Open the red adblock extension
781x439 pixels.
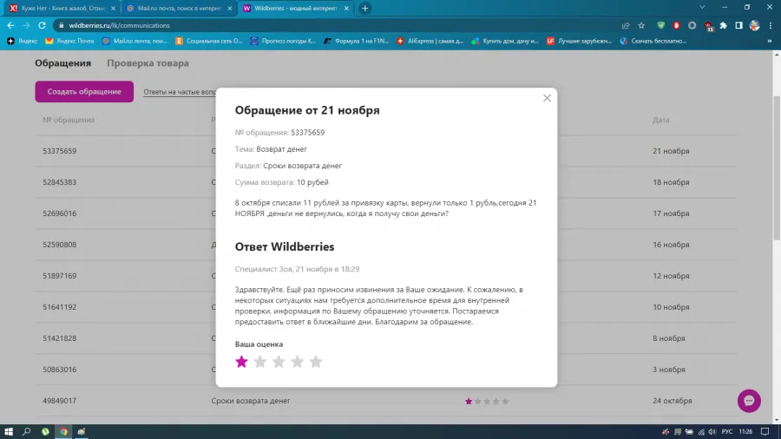pyautogui.click(x=676, y=25)
